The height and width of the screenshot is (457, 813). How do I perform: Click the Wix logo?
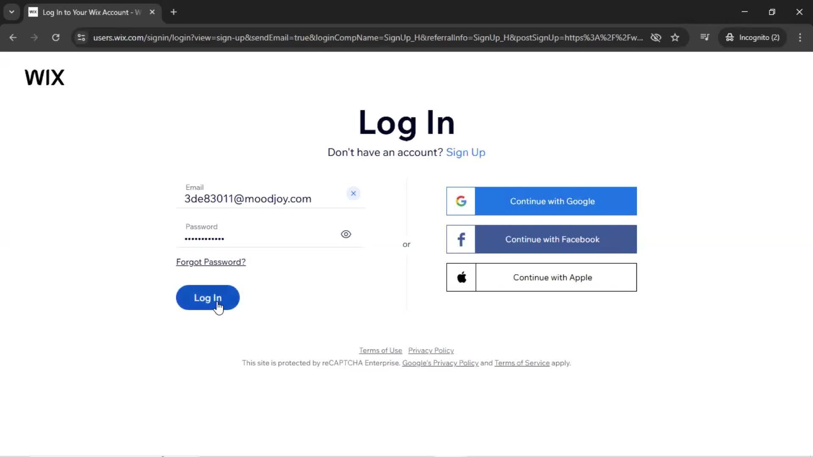[x=44, y=77]
